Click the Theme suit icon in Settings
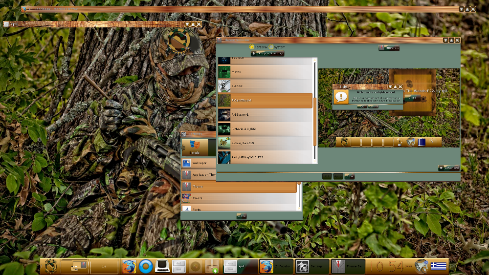The width and height of the screenshot is (489, 275). [186, 187]
